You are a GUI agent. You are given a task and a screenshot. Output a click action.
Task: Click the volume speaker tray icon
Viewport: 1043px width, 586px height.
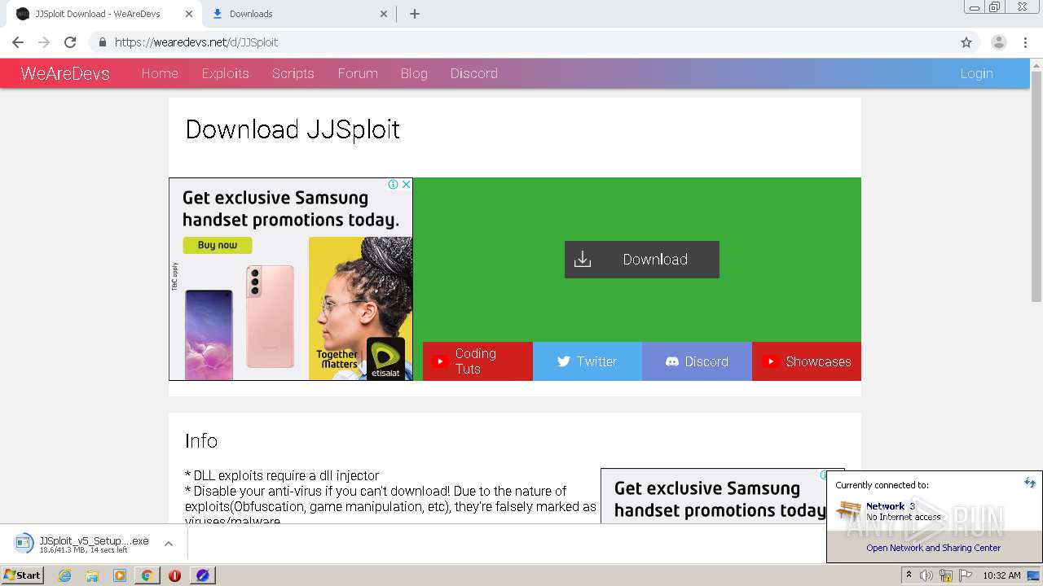926,575
